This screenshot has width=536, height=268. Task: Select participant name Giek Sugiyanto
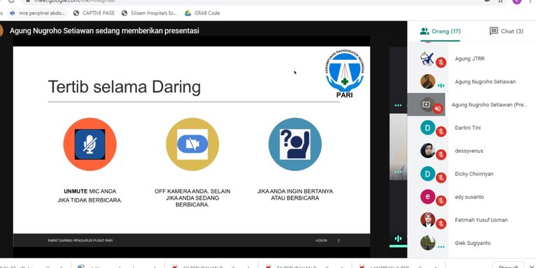(x=472, y=243)
